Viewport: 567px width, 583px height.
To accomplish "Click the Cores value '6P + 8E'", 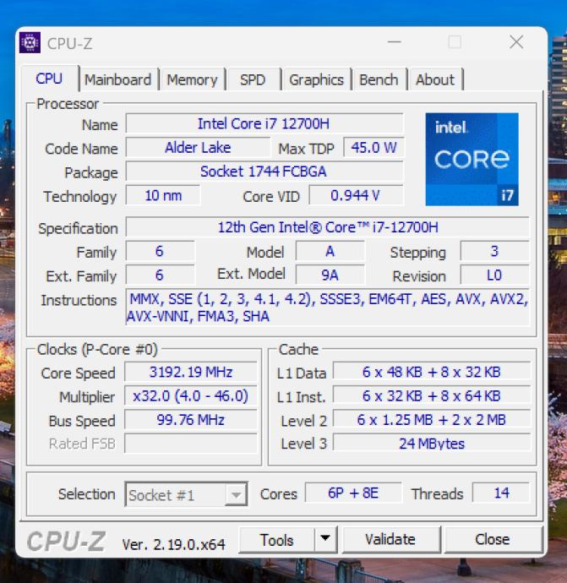I will [353, 493].
